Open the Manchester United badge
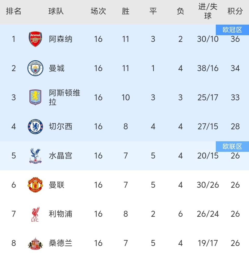 pos(35,185)
